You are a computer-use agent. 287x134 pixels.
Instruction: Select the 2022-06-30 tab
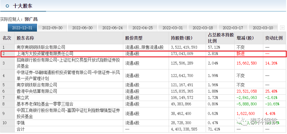(x=82, y=28)
